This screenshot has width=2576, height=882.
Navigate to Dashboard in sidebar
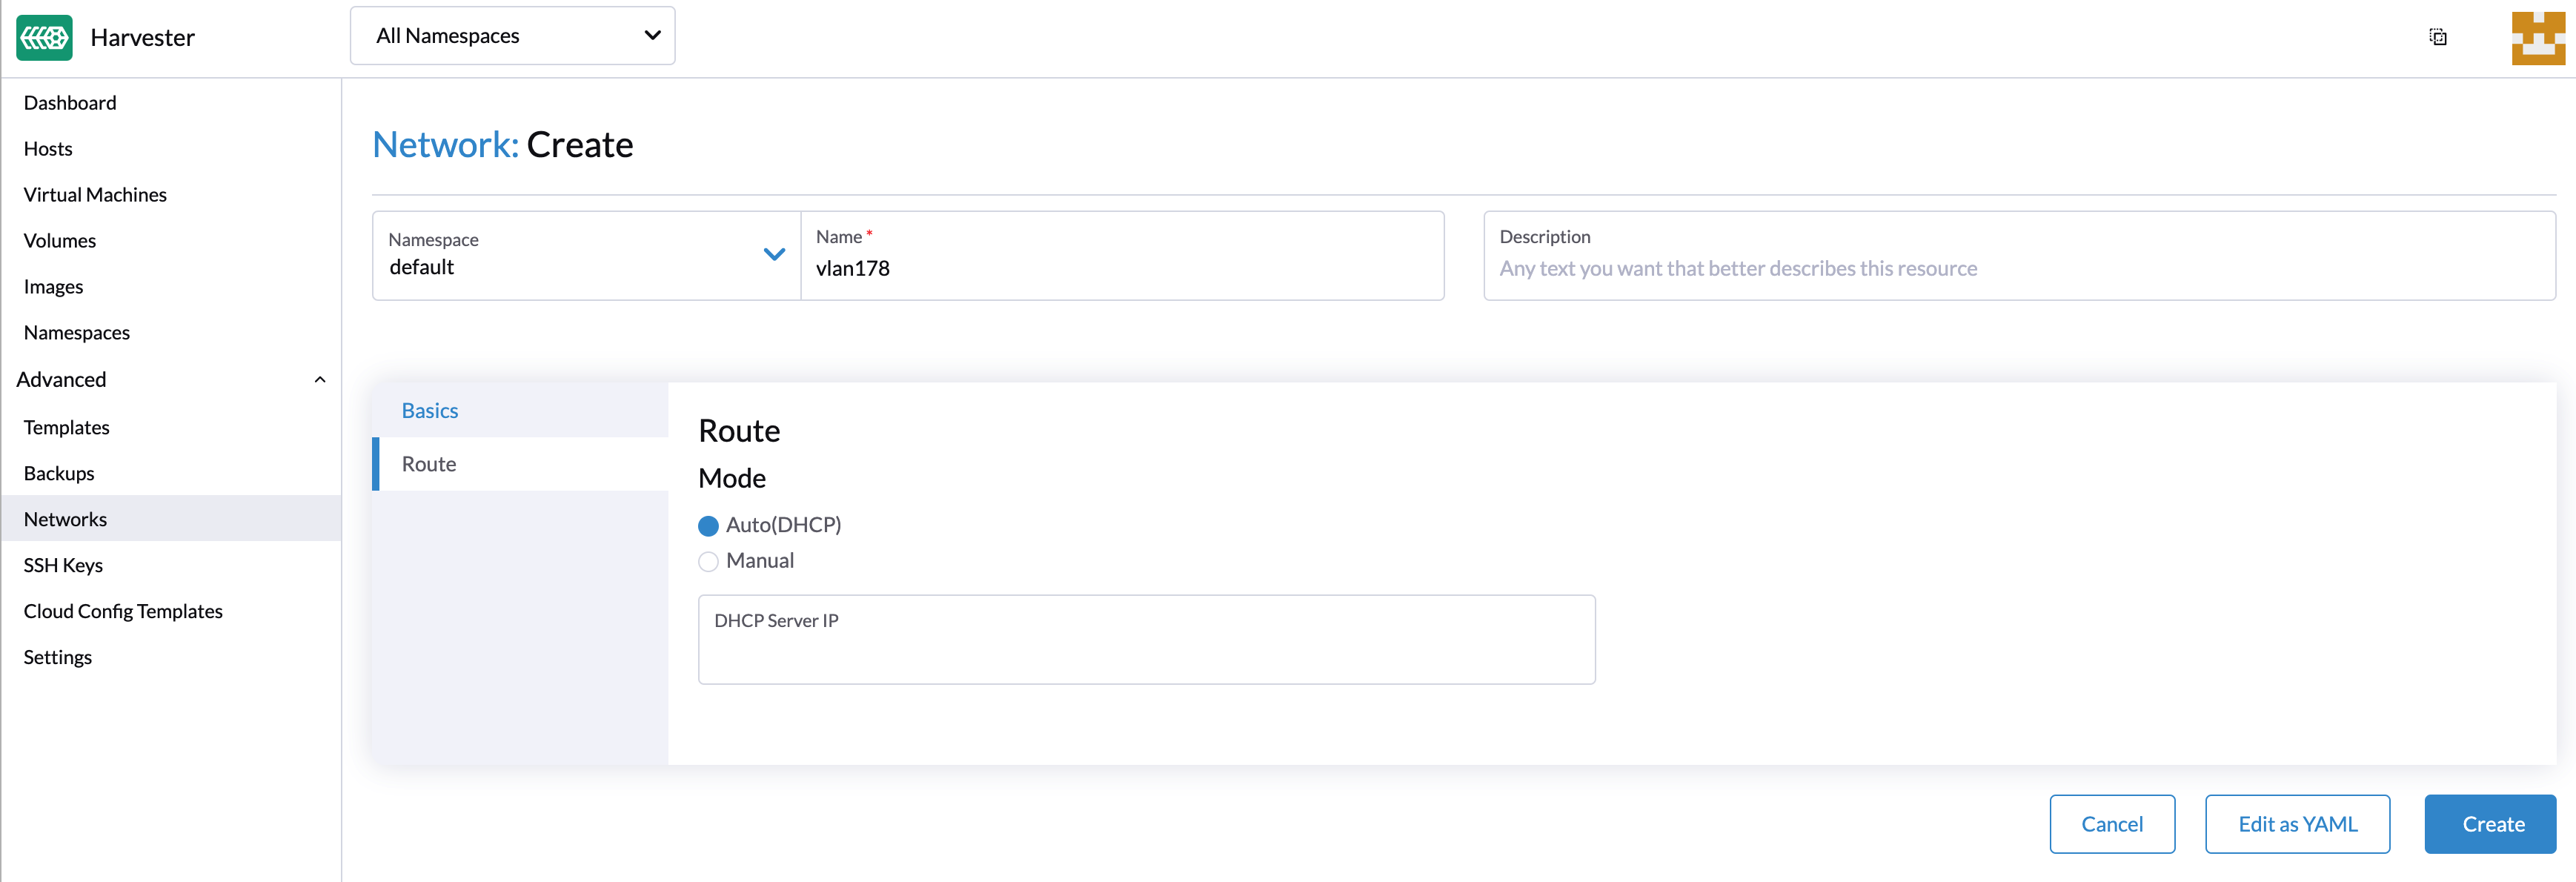tap(70, 103)
